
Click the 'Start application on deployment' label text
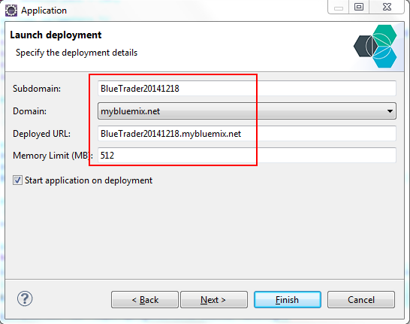[89, 180]
